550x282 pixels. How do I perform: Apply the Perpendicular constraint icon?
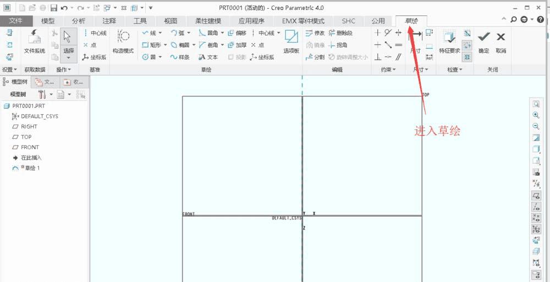click(377, 57)
